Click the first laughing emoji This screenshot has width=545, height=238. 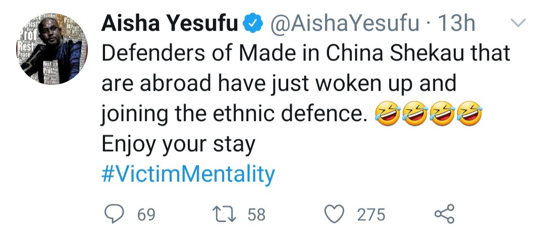[x=387, y=115]
